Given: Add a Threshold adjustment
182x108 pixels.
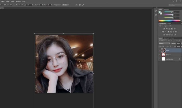Looking at the screenshot, I should (x=170, y=35).
